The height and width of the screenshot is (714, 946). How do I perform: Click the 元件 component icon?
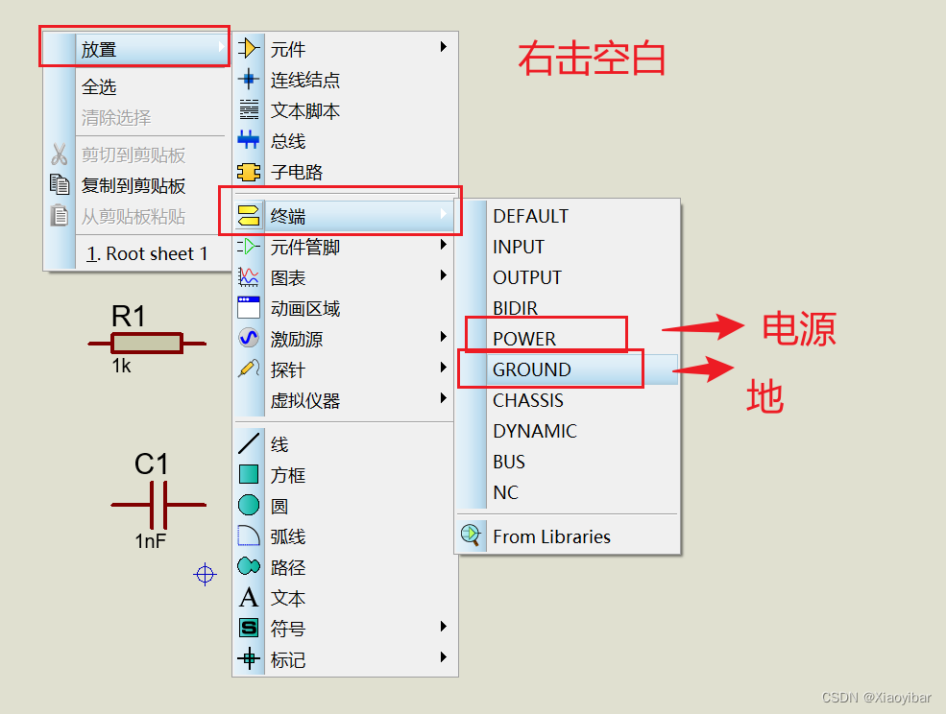249,48
